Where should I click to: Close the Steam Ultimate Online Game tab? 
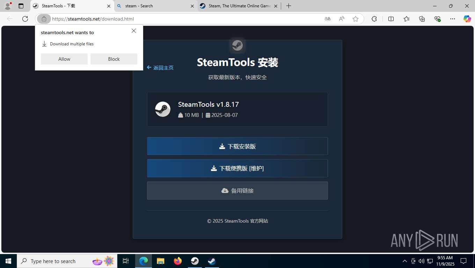pos(276,6)
